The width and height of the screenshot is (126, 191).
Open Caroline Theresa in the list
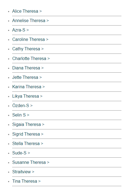(x=30, y=40)
